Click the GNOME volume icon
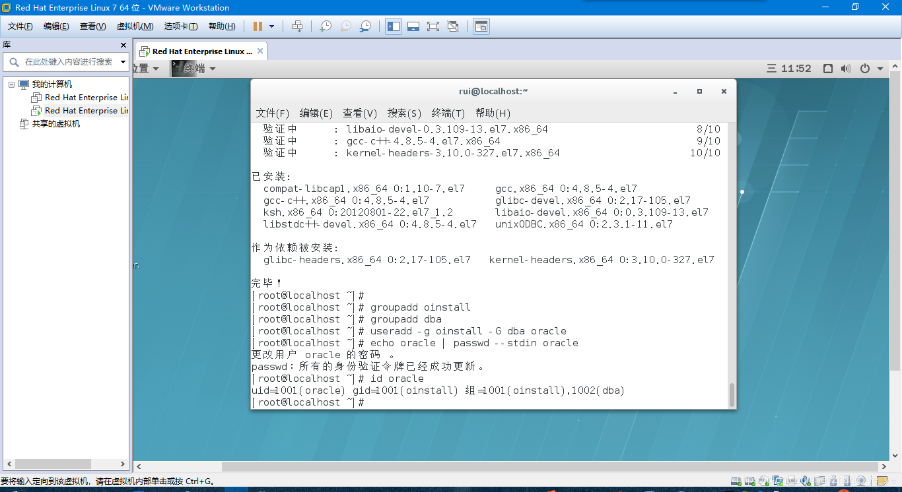Viewport: 902px width, 492px height. click(x=846, y=69)
